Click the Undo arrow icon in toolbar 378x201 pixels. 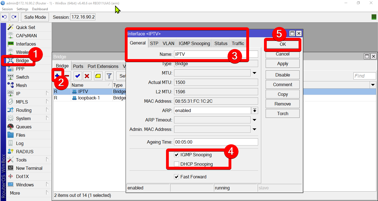click(x=4, y=17)
